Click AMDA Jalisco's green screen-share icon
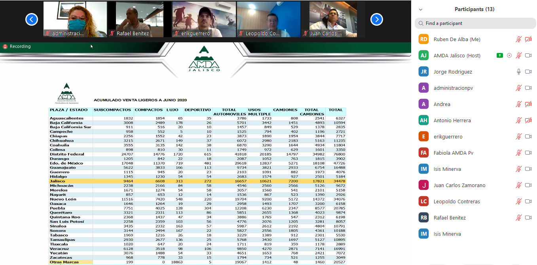Image resolution: width=537 pixels, height=265 pixels. (x=500, y=55)
